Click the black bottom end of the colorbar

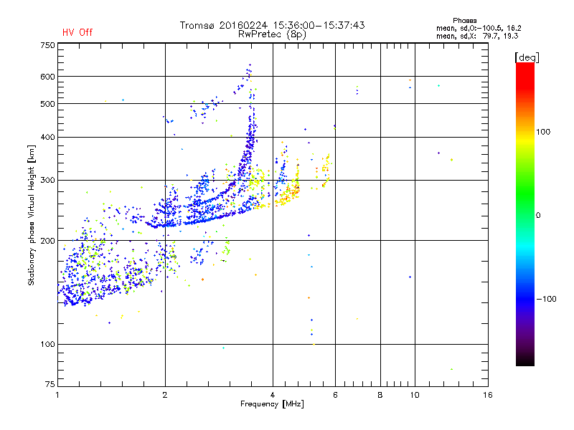point(525,360)
